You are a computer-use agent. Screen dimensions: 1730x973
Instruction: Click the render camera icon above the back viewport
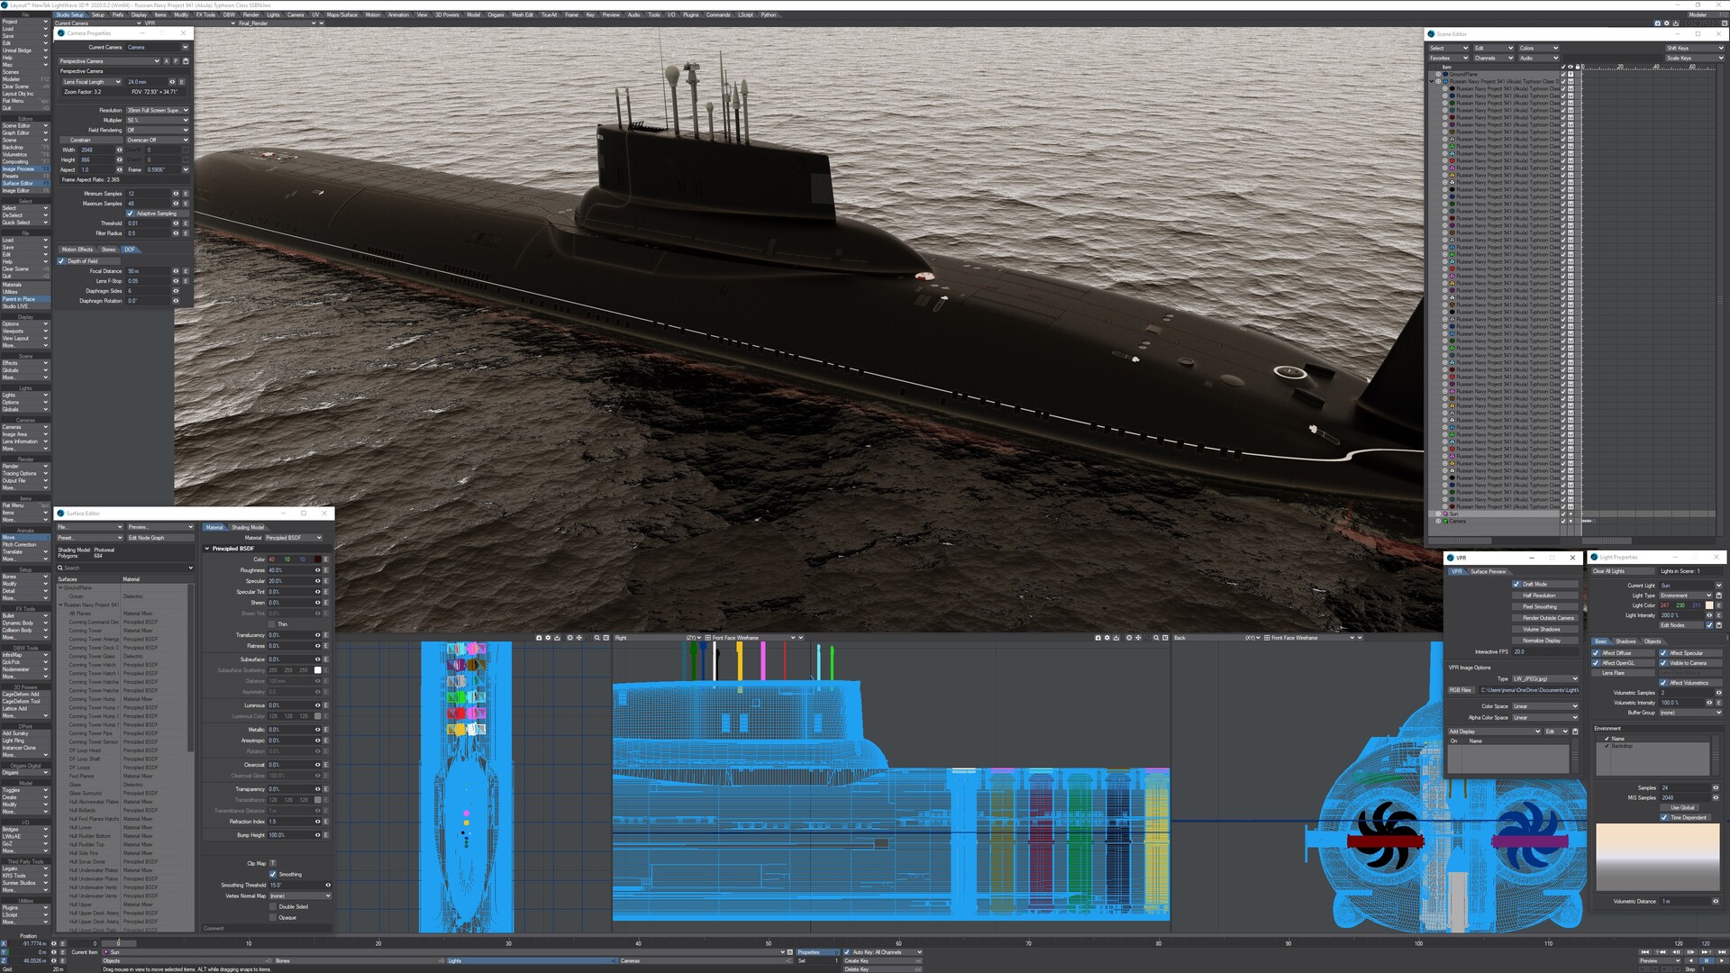click(1098, 638)
